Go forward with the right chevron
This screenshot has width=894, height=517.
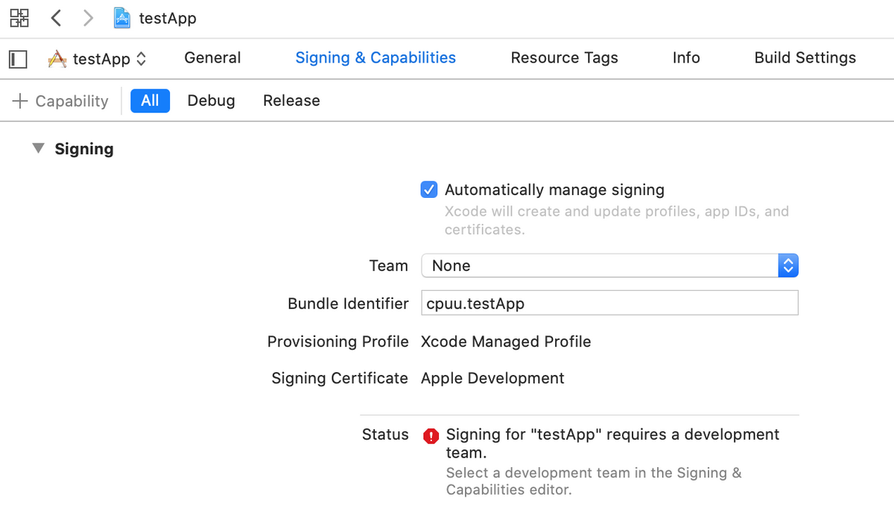coord(88,18)
